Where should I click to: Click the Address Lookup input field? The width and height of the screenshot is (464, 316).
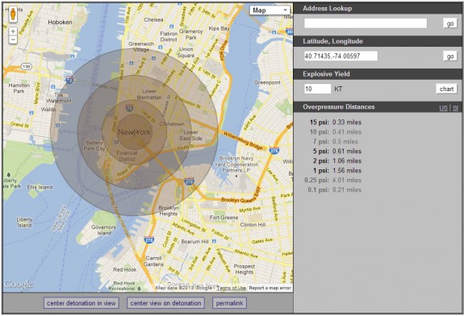click(366, 23)
